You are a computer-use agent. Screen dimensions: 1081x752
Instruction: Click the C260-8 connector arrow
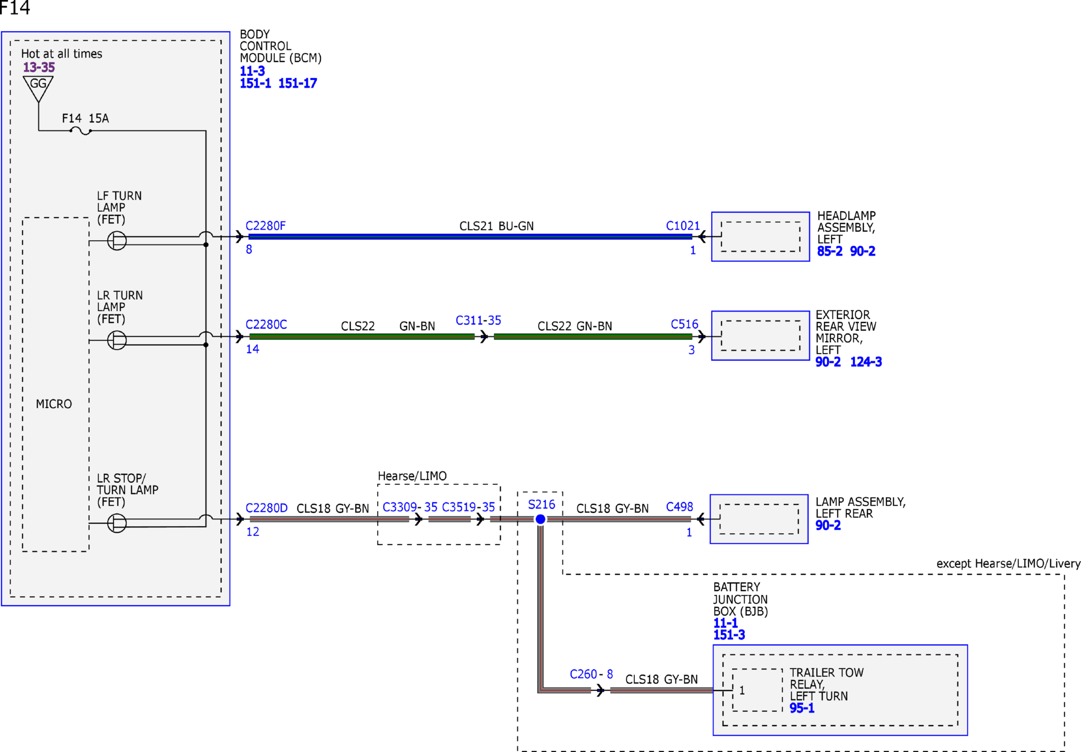point(600,690)
